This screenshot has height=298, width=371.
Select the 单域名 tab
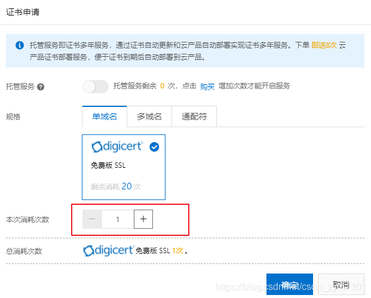coord(105,116)
